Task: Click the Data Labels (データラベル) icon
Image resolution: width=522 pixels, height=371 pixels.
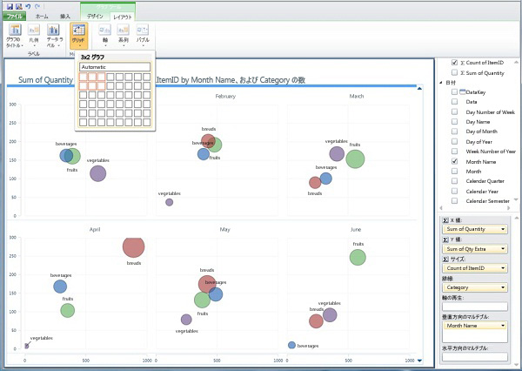Action: click(x=54, y=34)
